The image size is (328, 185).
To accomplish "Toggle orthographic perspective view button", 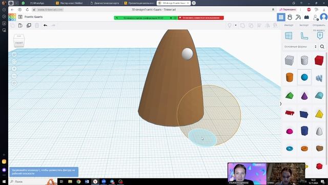I will tap(14, 83).
